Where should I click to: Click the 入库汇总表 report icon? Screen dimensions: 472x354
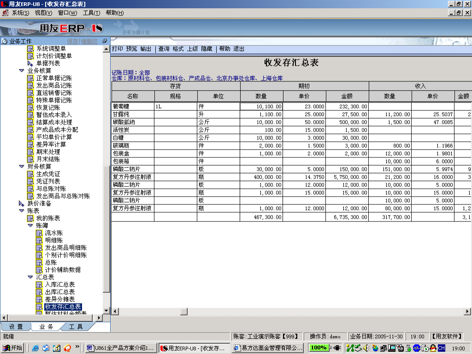coord(39,284)
